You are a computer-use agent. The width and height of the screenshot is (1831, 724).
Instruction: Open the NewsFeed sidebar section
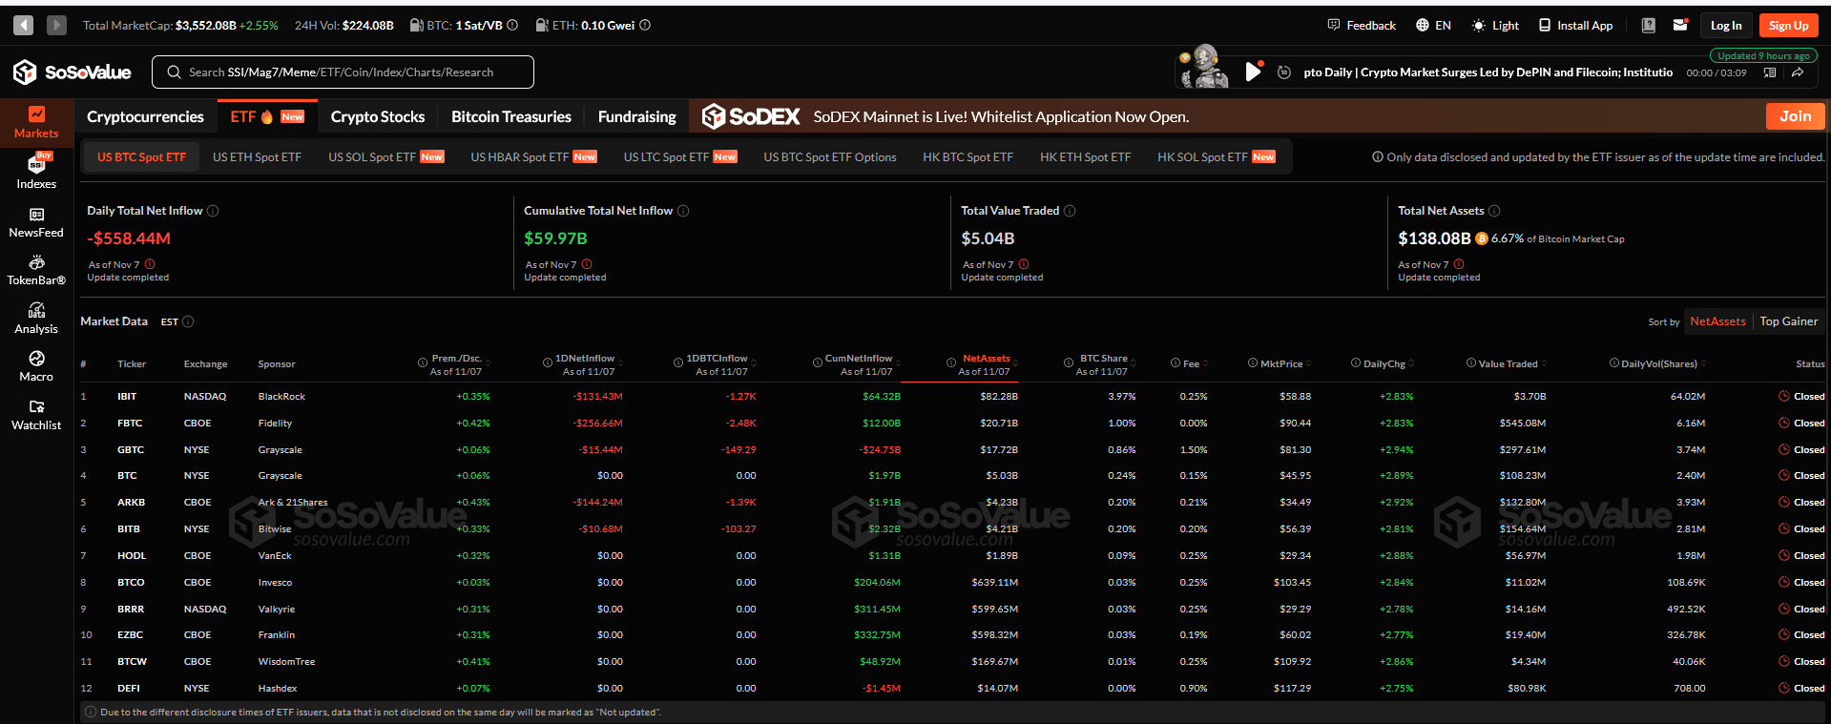(x=36, y=222)
